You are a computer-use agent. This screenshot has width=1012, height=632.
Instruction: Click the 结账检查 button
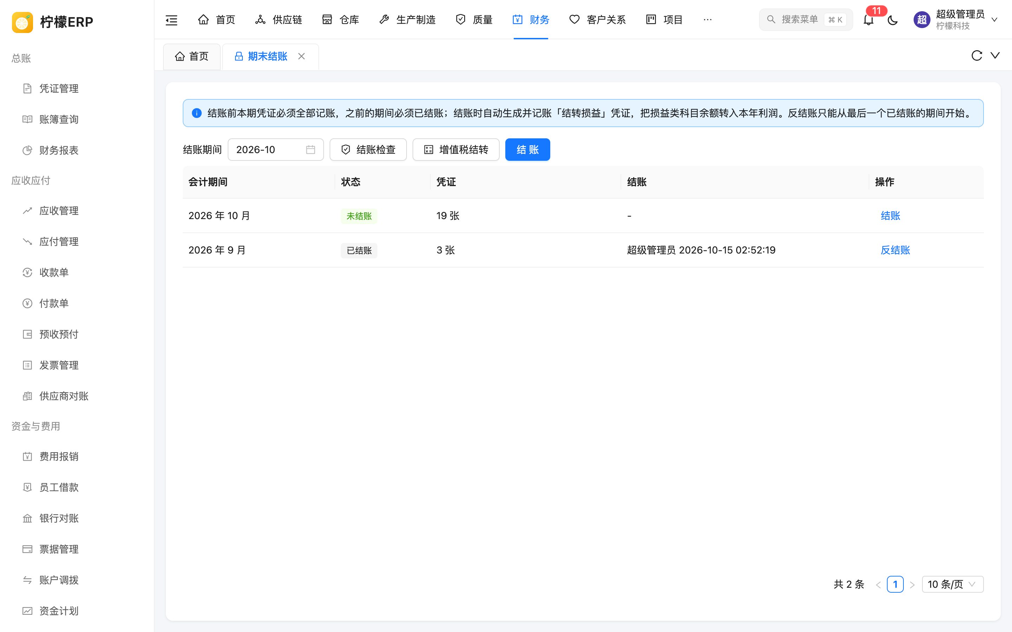pos(368,150)
